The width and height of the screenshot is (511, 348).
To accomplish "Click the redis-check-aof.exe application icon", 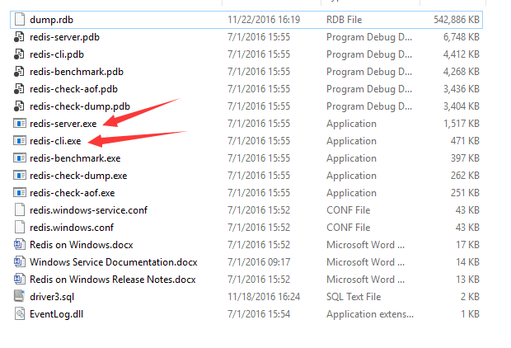I will (x=20, y=193).
